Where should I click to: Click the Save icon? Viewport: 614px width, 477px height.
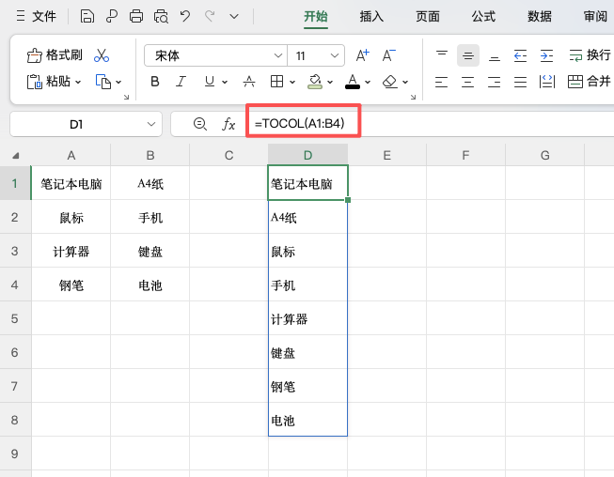click(87, 16)
